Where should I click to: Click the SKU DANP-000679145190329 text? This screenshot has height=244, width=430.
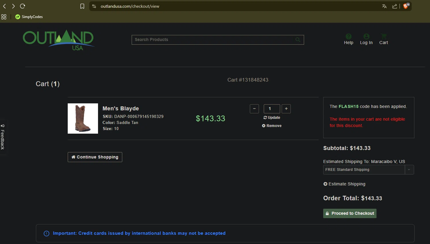click(x=133, y=117)
